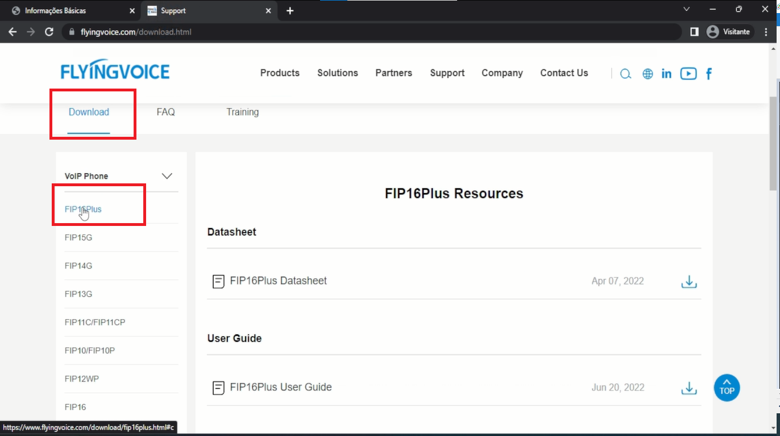Select FIP15G in the sidebar list
Viewport: 780px width, 436px height.
pos(78,237)
